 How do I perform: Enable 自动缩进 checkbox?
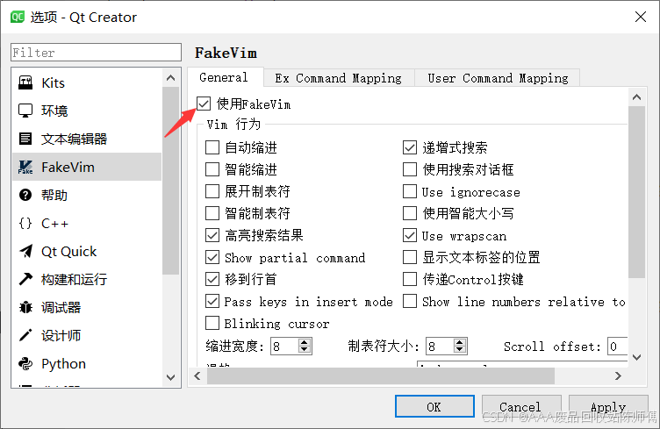point(212,147)
